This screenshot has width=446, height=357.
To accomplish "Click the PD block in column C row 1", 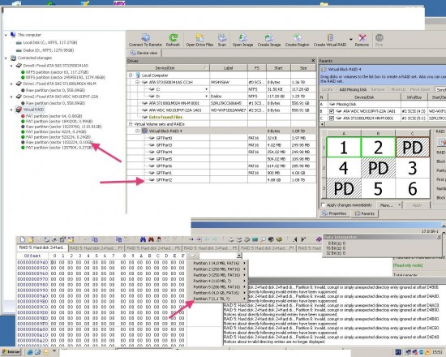I will (x=413, y=147).
